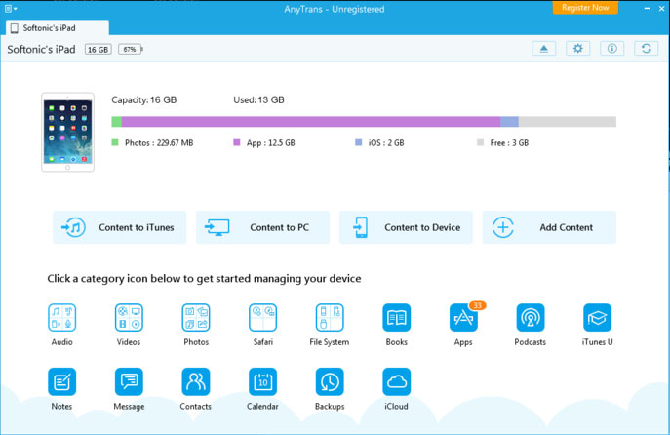Click the 'Softonic's iPad' device name heading
Viewport: 670px width, 435px height.
pyautogui.click(x=41, y=49)
